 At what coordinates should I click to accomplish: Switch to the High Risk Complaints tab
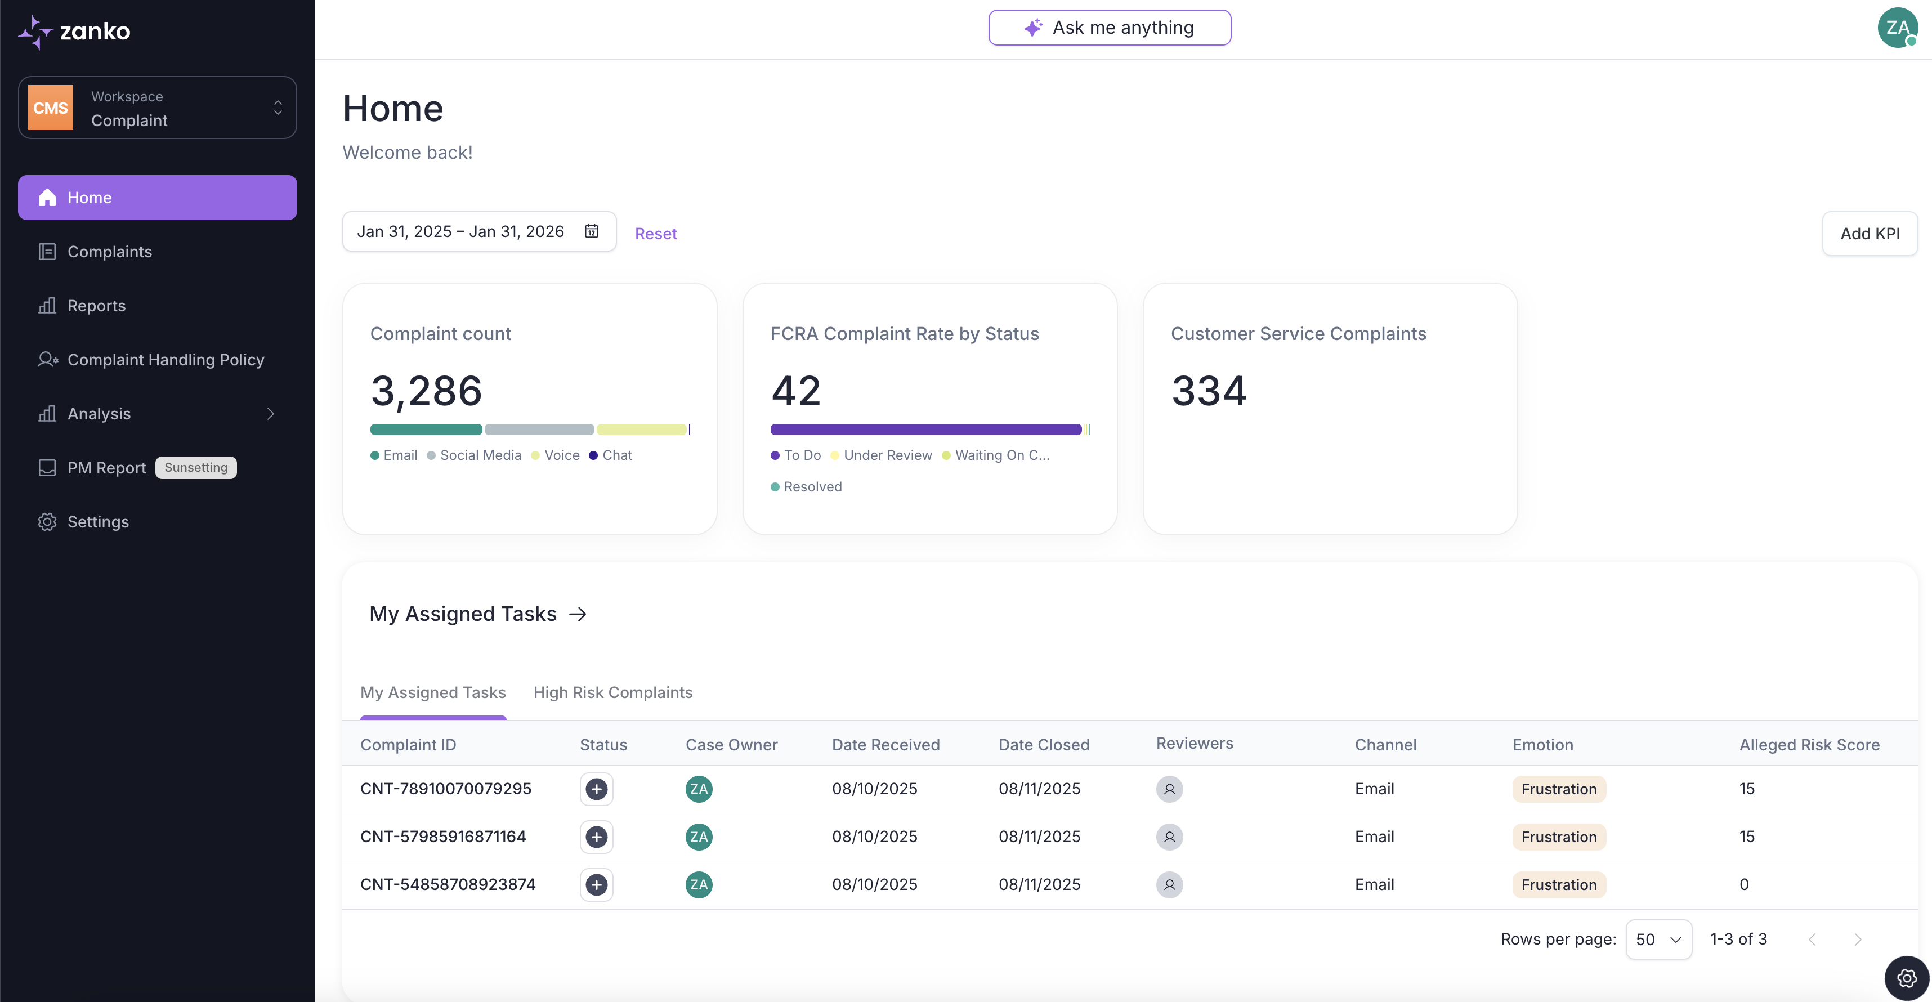pos(612,692)
